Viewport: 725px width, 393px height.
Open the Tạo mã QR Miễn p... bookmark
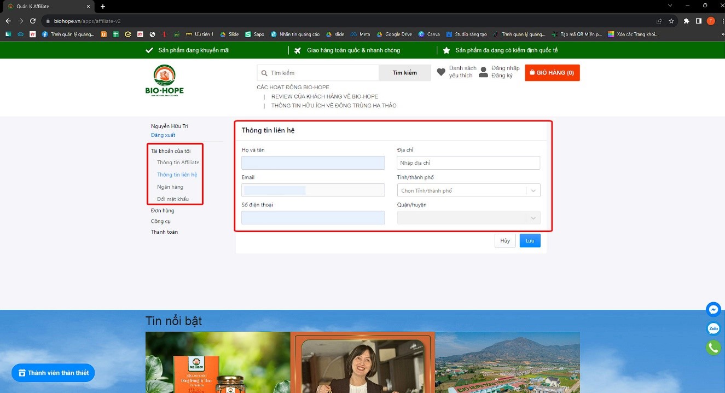[x=578, y=34]
